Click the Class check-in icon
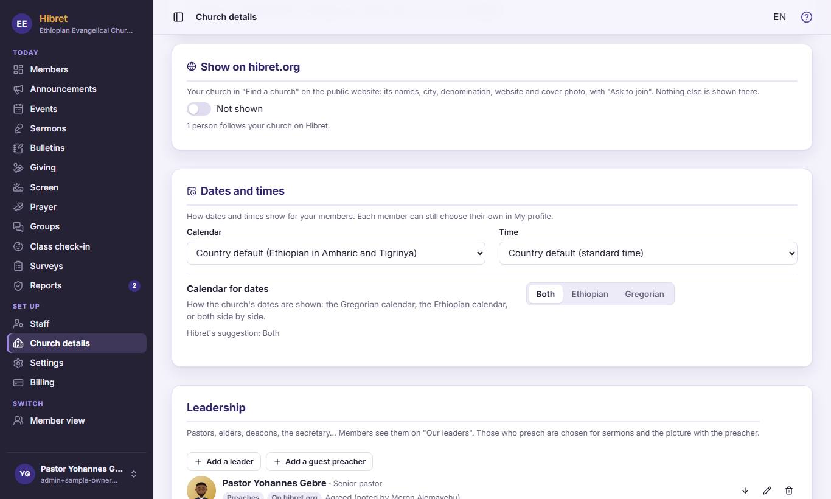831x499 pixels. (x=18, y=246)
